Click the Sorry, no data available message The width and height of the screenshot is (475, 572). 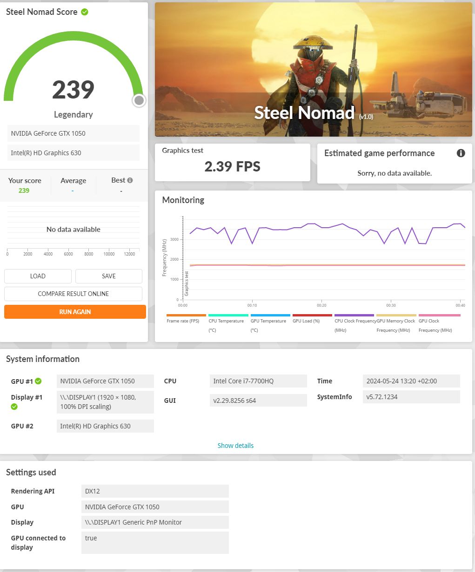click(395, 173)
